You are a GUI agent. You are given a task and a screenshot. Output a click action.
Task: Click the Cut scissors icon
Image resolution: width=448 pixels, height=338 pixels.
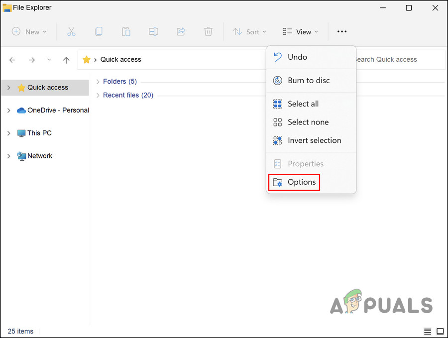71,31
